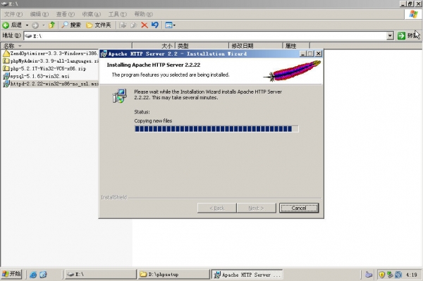Open the 文件 (File) menu
423x281 pixels.
13,14
